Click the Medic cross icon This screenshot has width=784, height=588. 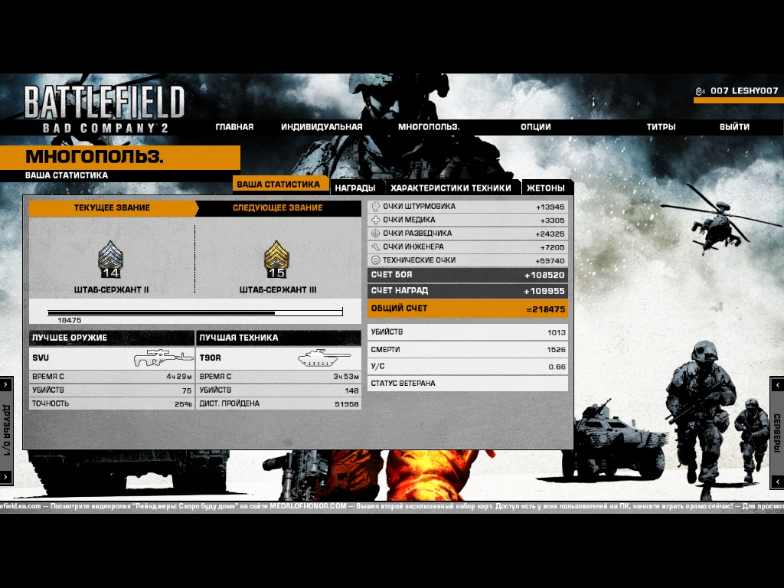375,220
